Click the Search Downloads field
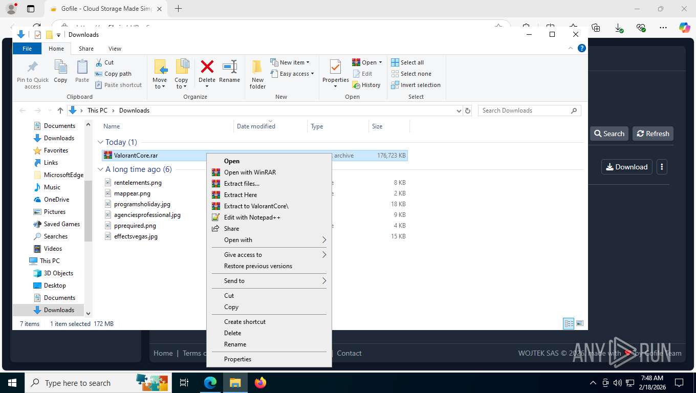Viewport: 696px width, 393px height. pos(529,111)
